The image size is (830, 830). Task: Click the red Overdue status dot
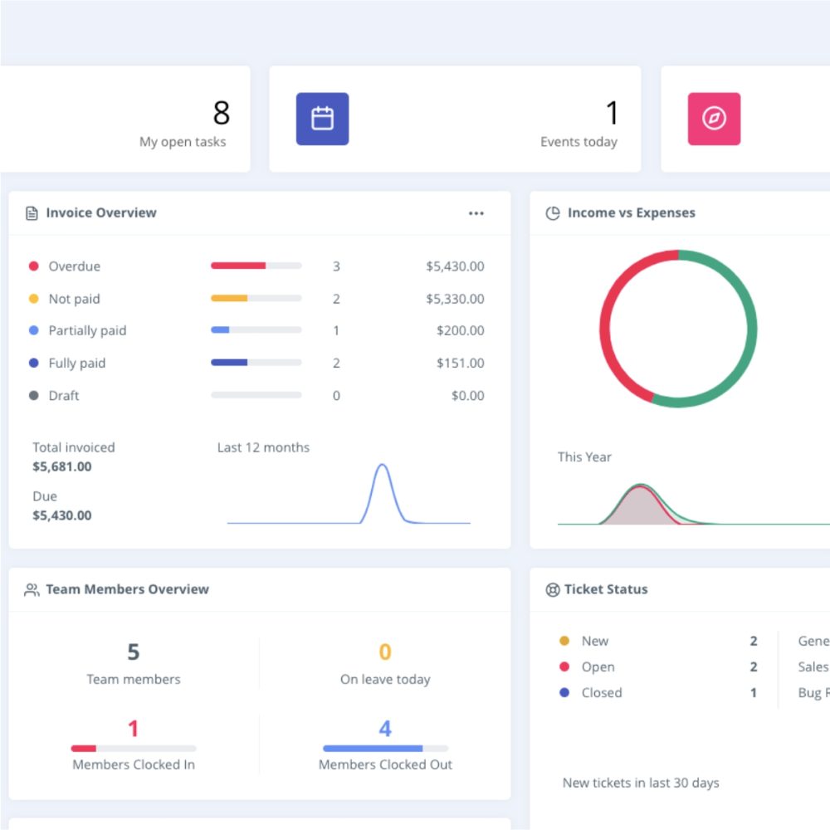click(34, 266)
